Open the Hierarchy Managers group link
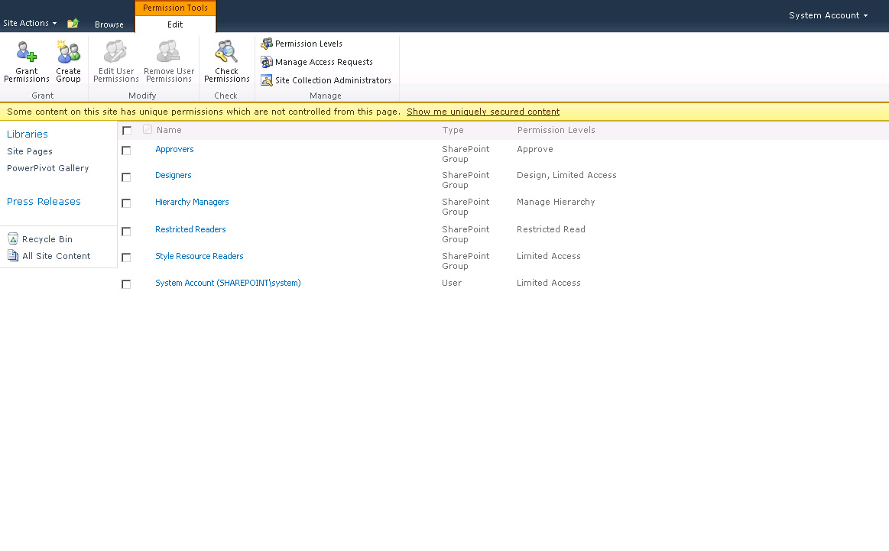The height and width of the screenshot is (551, 889). click(192, 202)
